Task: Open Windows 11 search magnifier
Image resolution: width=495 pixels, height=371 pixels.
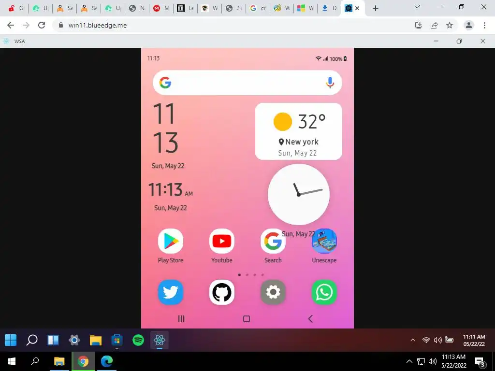Action: tap(32, 340)
